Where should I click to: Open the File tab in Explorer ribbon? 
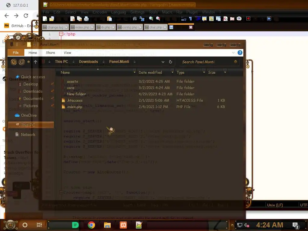coord(16,53)
